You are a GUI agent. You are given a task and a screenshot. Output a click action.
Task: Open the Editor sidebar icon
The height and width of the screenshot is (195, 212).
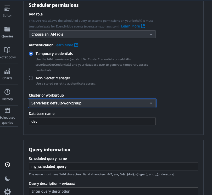click(x=7, y=9)
